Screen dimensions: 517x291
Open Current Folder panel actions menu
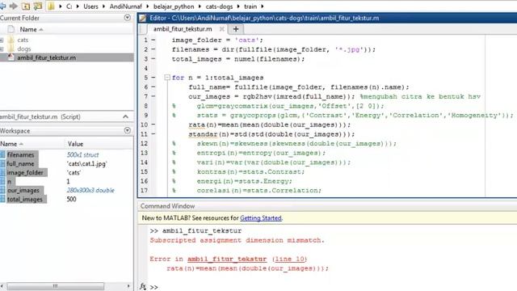coord(128,18)
